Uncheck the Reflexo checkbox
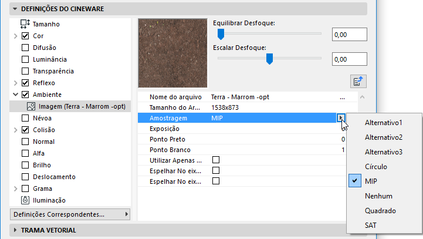 (x=25, y=83)
